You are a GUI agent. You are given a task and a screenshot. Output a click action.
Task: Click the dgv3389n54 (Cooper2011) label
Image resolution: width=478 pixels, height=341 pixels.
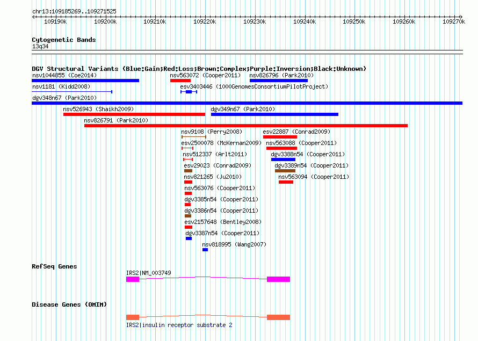tap(312, 165)
